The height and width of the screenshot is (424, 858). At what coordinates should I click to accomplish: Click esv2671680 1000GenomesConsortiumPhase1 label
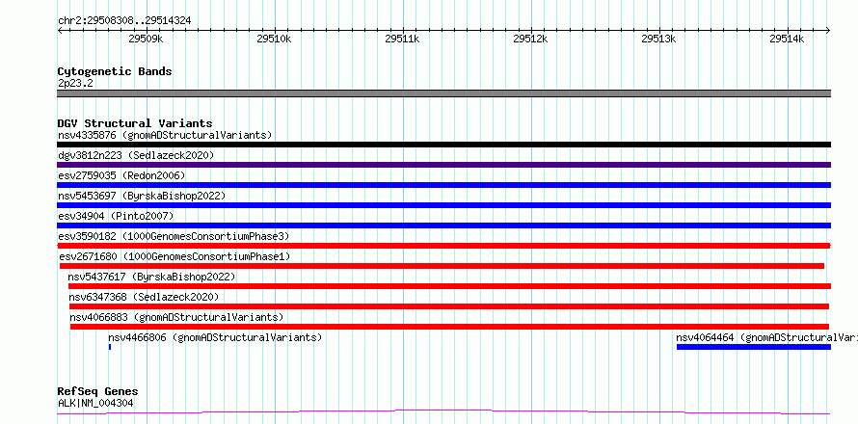(174, 256)
